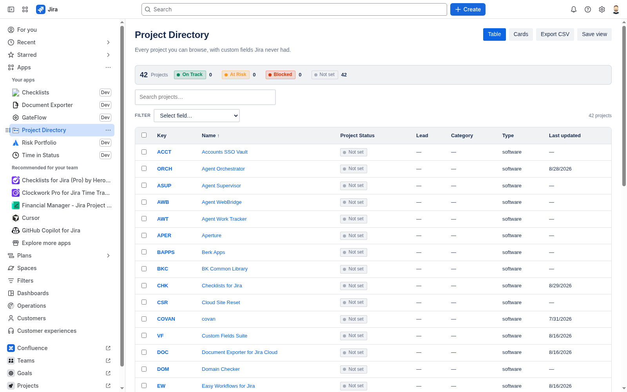Screen dimensions: 627x392
Task: Expand the Starred menu chevron
Action: point(108,55)
